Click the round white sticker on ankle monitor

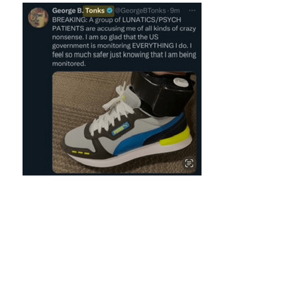point(180,82)
